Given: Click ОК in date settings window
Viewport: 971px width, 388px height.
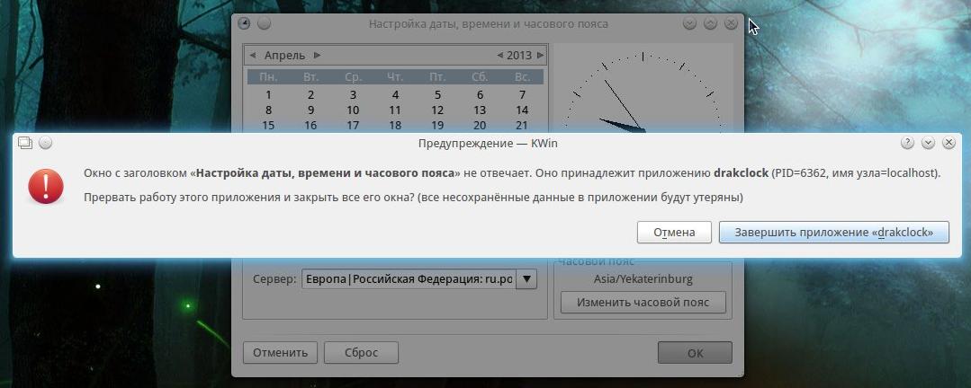Looking at the screenshot, I should 695,353.
